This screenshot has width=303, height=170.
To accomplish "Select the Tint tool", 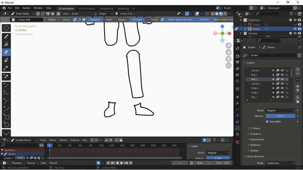I will [x=6, y=60].
